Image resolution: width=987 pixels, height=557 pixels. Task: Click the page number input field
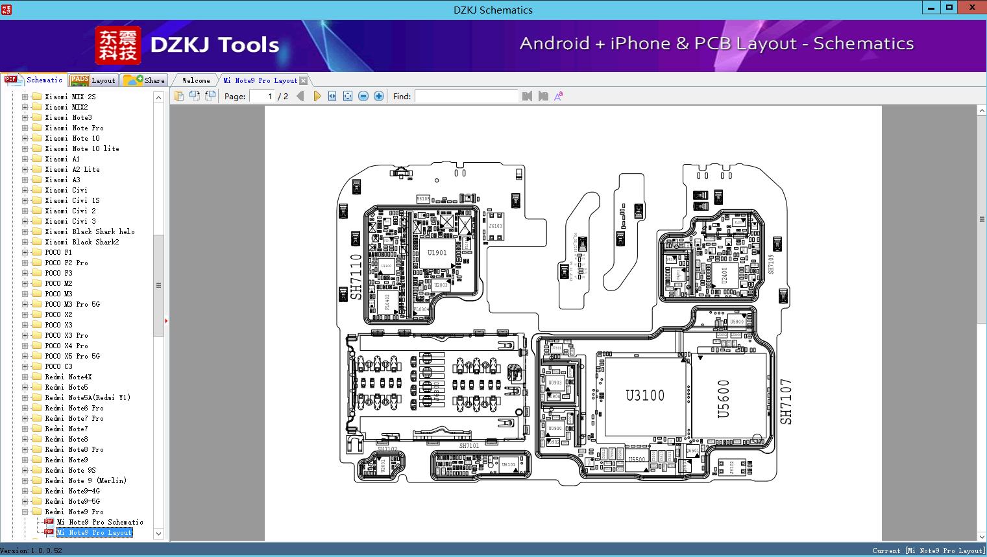pos(262,96)
